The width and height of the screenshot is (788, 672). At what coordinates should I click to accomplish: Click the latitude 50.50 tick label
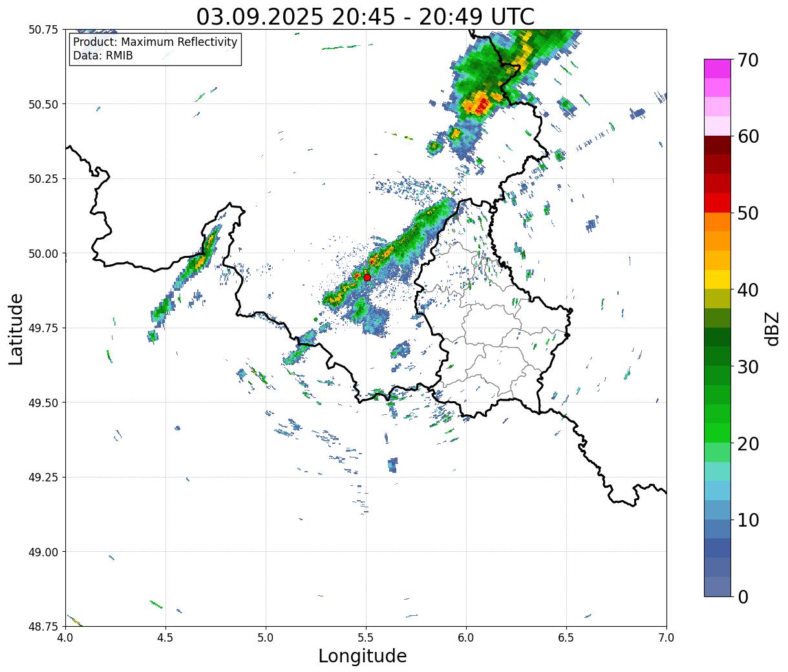point(43,104)
